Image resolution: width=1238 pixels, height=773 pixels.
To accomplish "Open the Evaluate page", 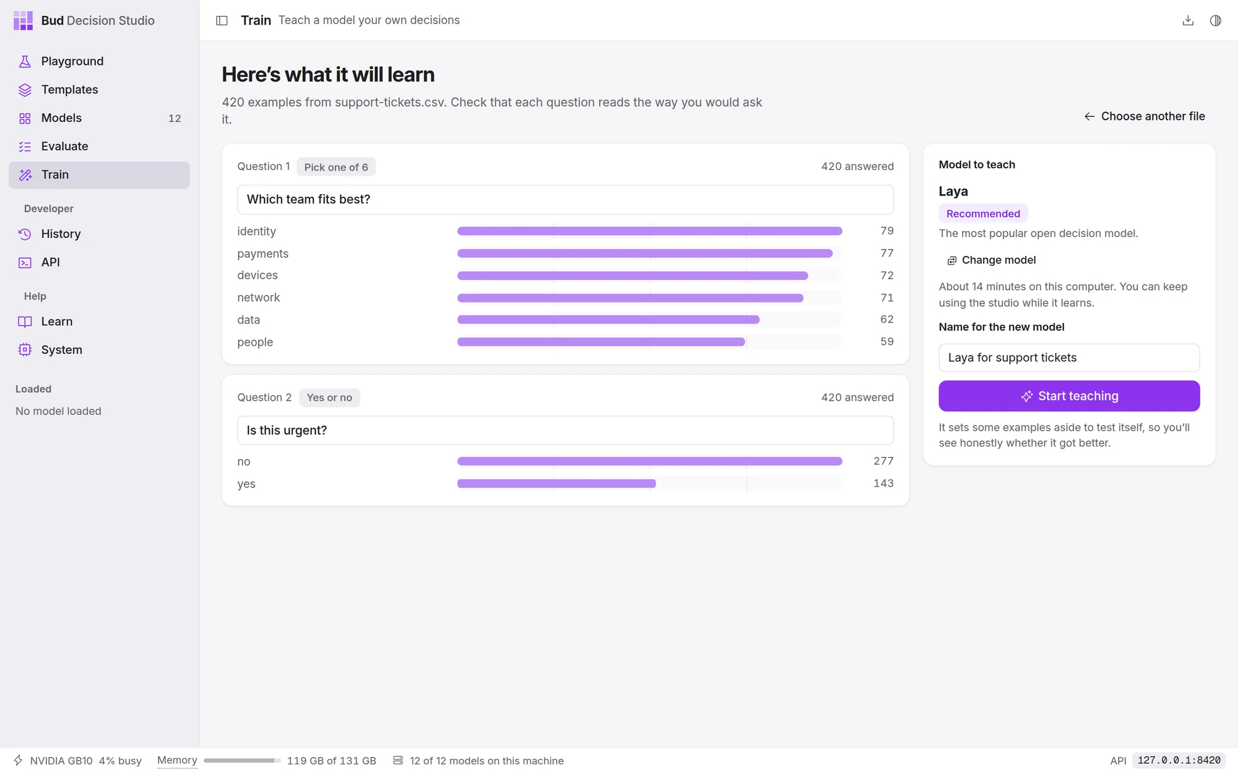I will (99, 147).
